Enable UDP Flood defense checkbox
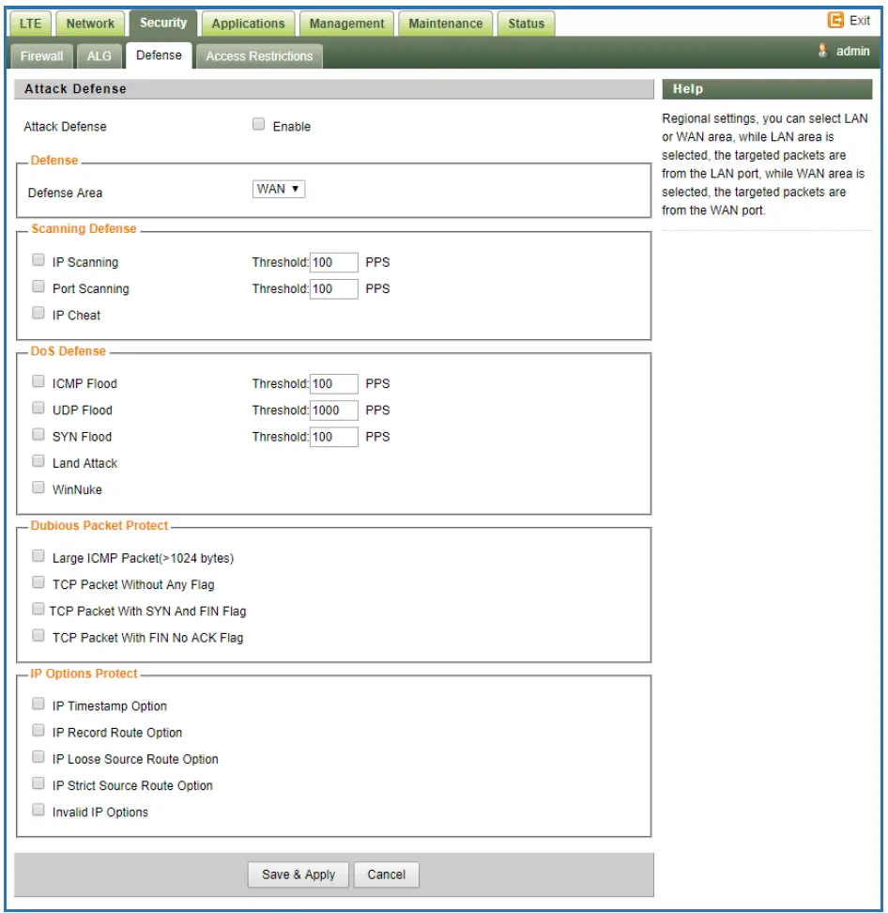This screenshot has height=913, width=888. point(38,408)
